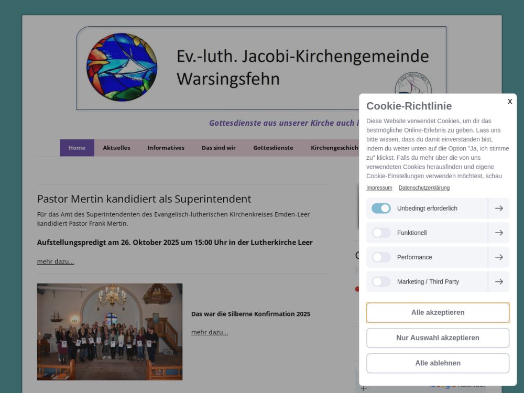Screen dimensions: 524x393
Task: Enable Marketing / Third Party toggle
Action: click(x=381, y=282)
